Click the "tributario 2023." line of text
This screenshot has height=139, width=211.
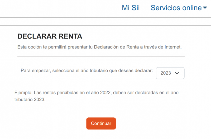(x=30, y=100)
